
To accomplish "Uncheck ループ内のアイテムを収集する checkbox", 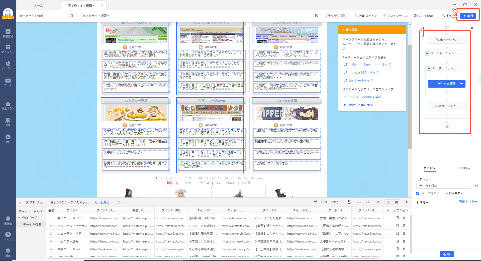I will 418,193.
